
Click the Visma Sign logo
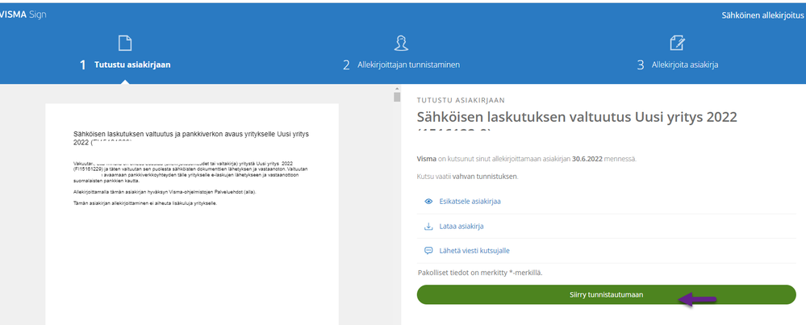[23, 15]
